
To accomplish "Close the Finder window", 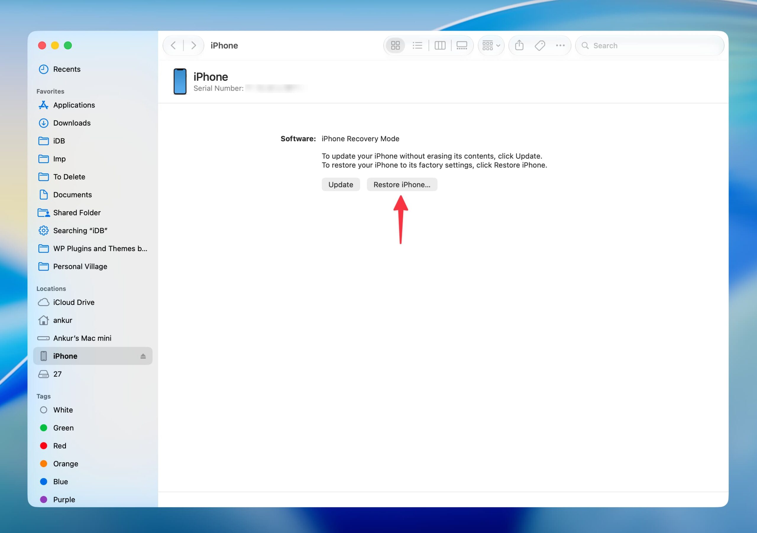I will (42, 45).
